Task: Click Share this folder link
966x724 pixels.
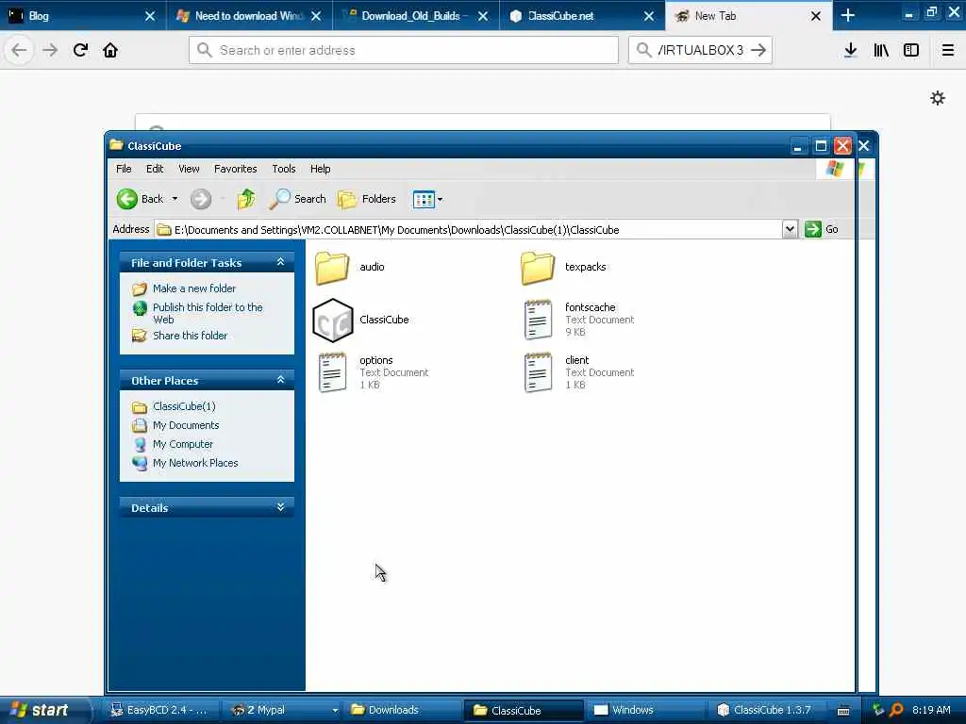Action: pos(190,336)
